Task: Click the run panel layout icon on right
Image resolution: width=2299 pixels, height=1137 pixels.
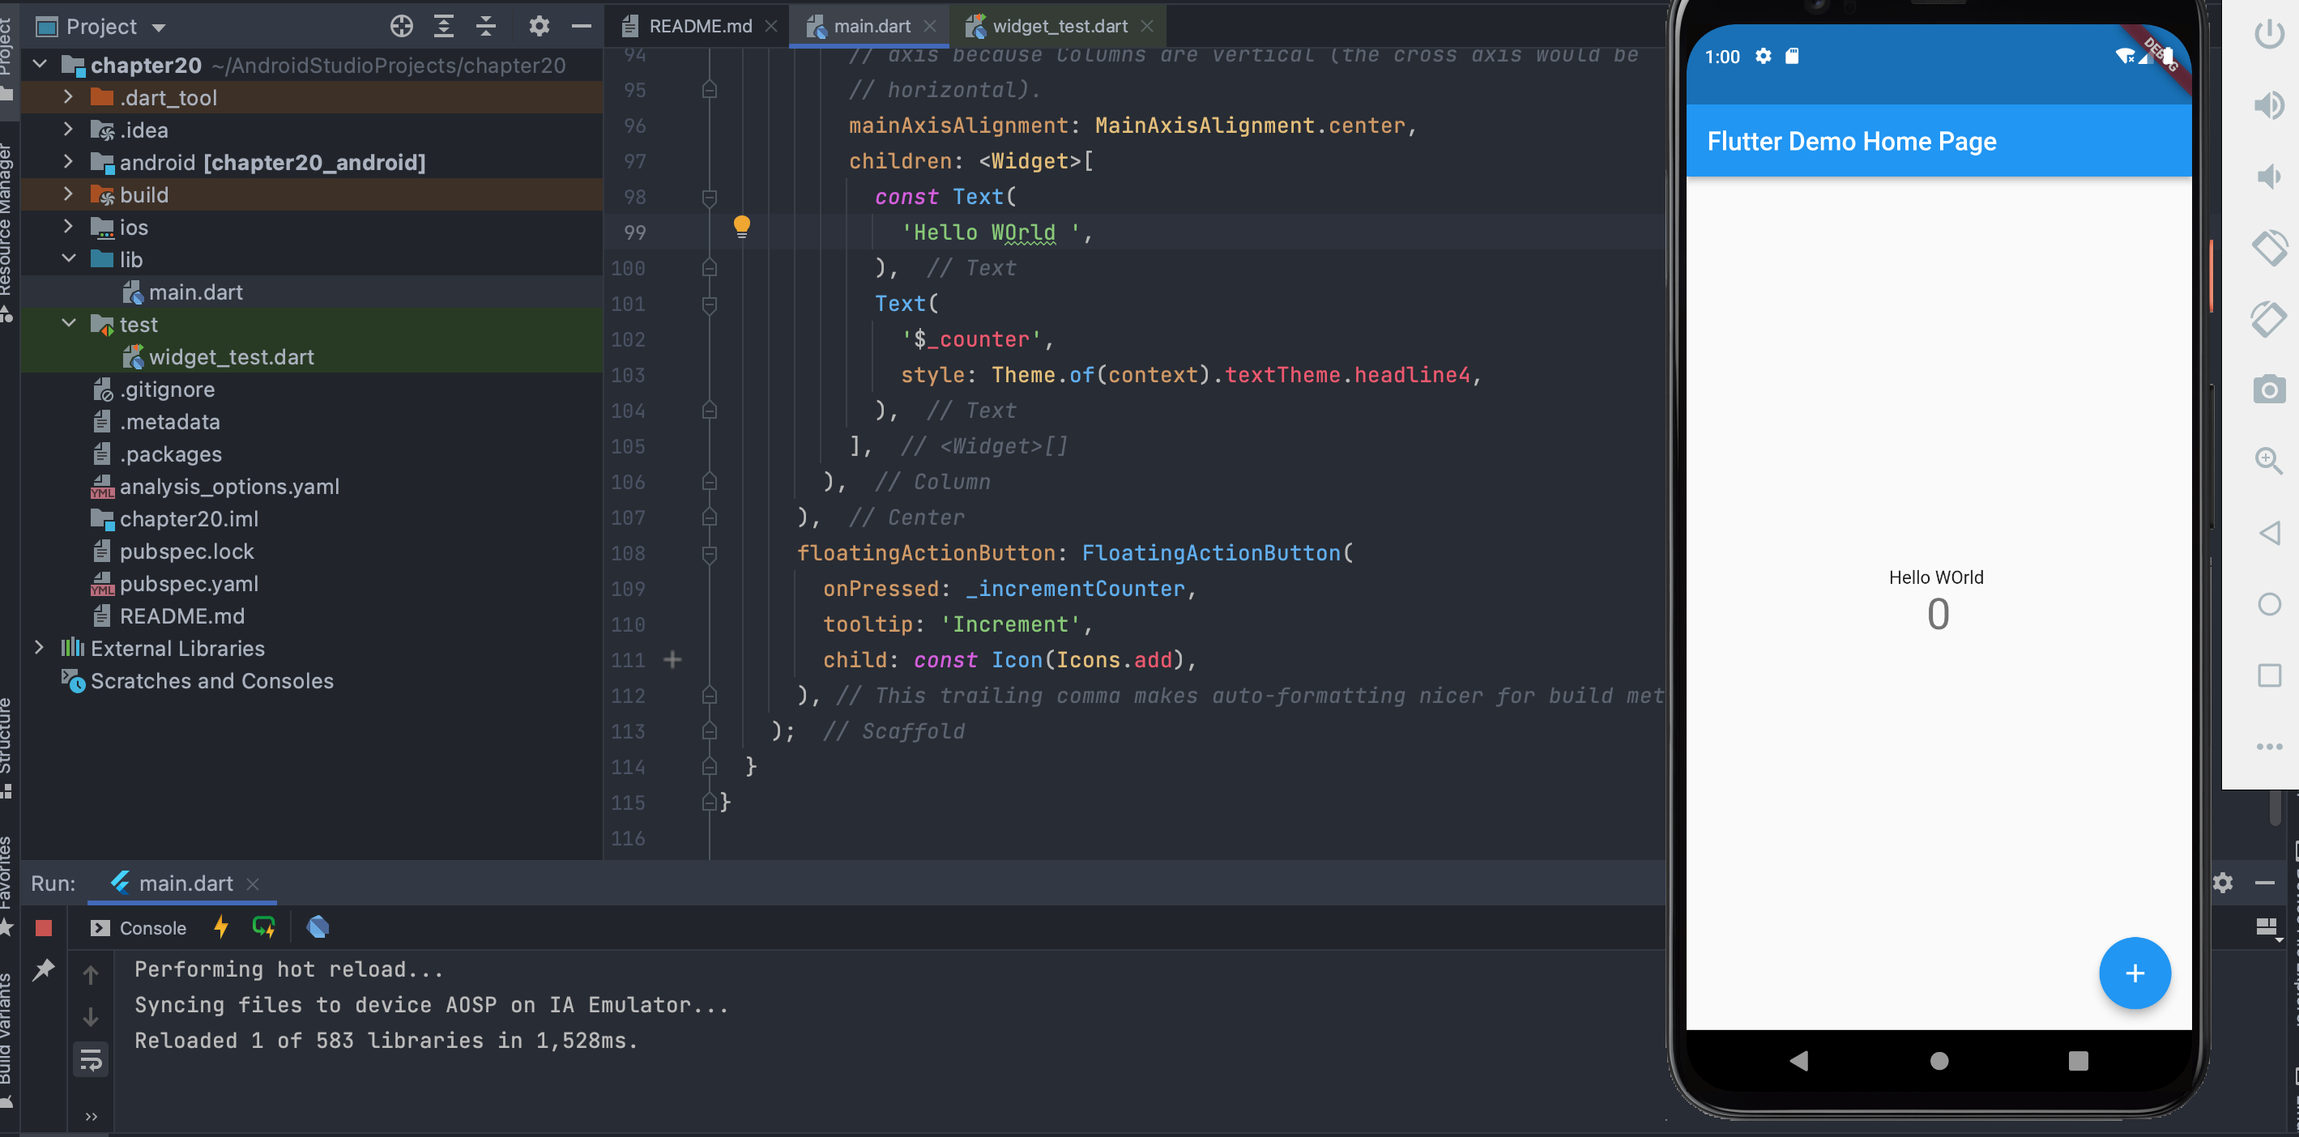Action: tap(2266, 928)
